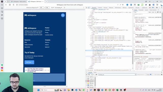Open Visual Studio Code from the taskbar
The height and width of the screenshot is (92, 163).
[x=76, y=90]
